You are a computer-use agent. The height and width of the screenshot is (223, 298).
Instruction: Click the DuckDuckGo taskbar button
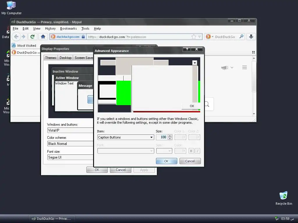(52, 219)
